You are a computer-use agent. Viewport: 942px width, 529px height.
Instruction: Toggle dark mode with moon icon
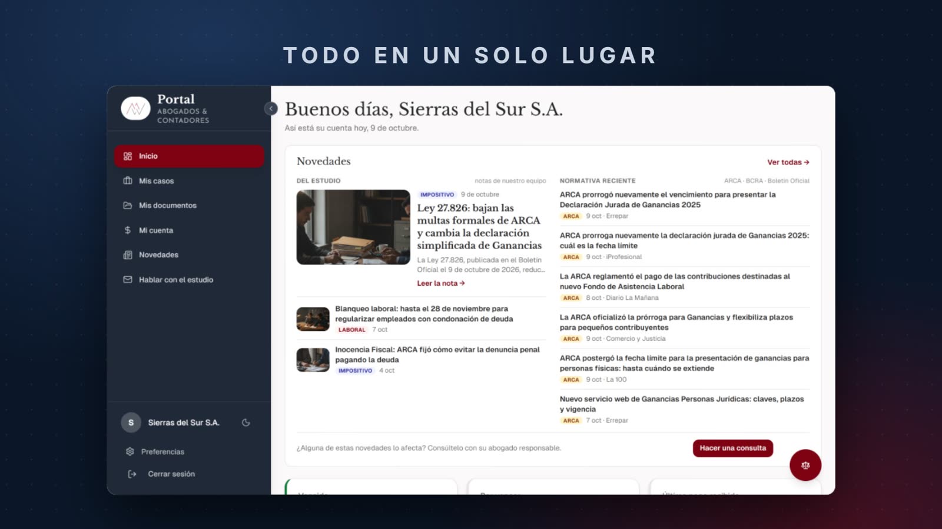(246, 423)
